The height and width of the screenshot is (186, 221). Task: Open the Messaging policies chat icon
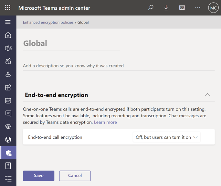point(8,113)
